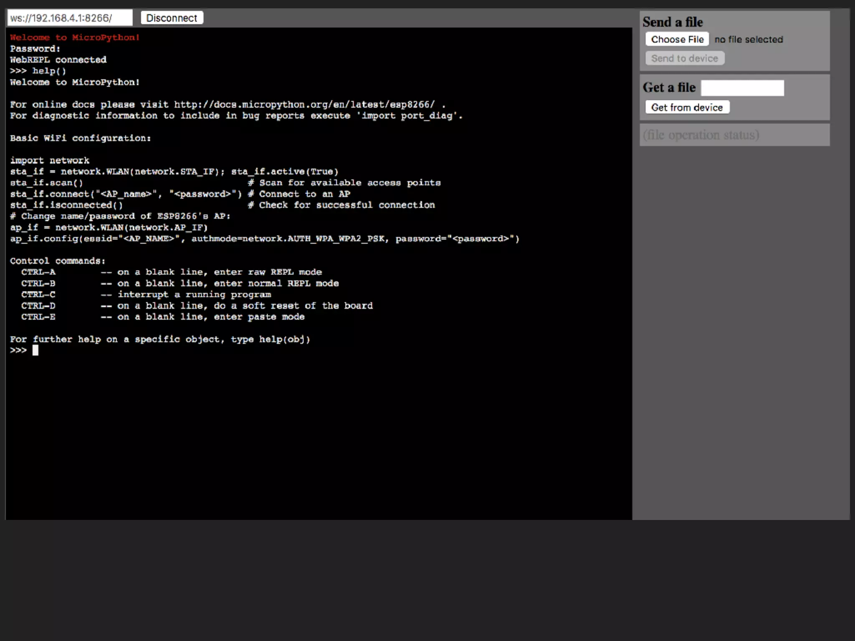This screenshot has width=855, height=641.
Task: Click the Get a file heading
Action: pyautogui.click(x=669, y=88)
